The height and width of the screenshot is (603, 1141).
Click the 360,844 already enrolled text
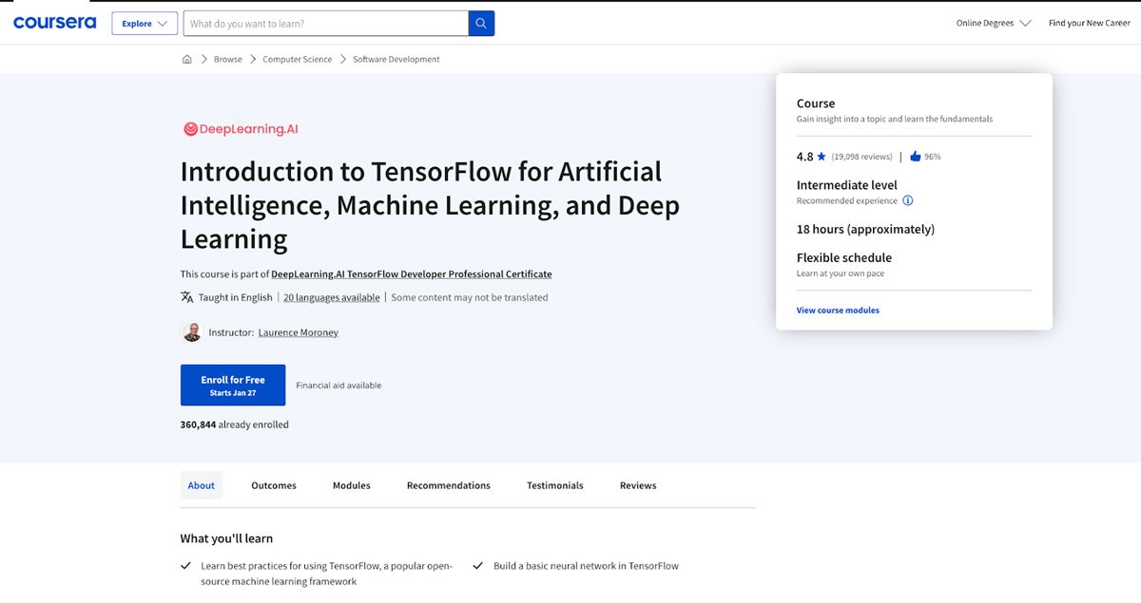click(235, 424)
